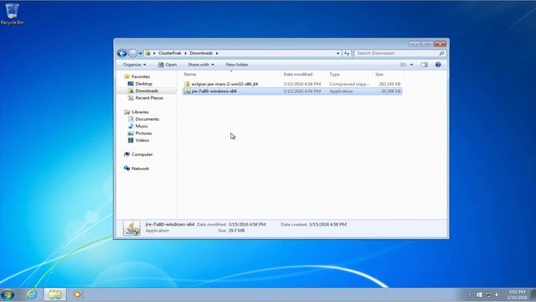Toggle the preview pane icon
This screenshot has width=536, height=302.
point(425,65)
